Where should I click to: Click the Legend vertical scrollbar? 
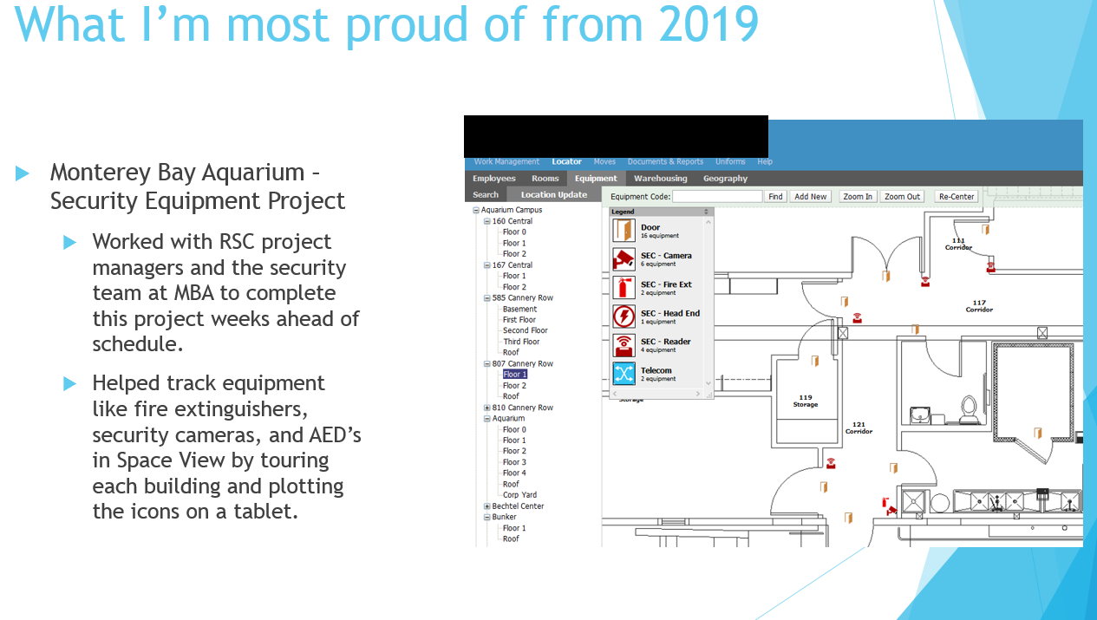(708, 302)
